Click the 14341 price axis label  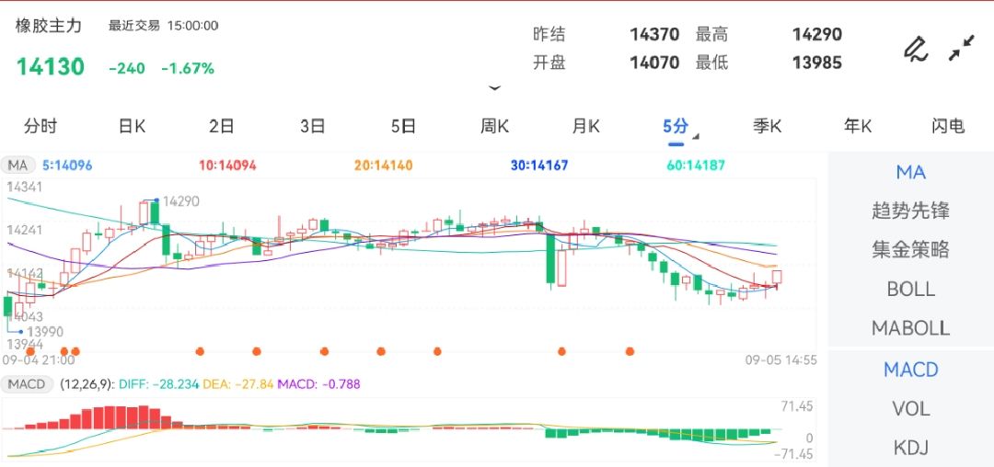click(x=25, y=188)
